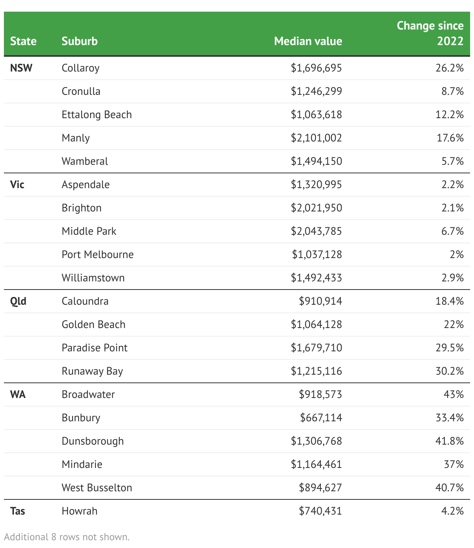Select the Broadwater 43% change cell

453,394
